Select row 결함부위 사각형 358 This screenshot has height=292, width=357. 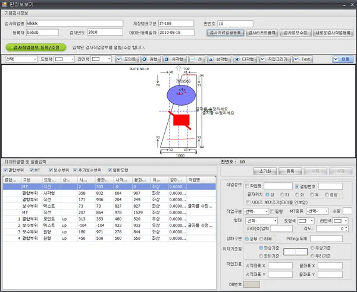109,193
